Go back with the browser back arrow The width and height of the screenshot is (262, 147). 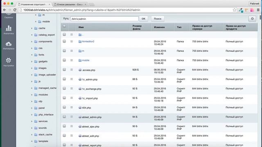click(5, 10)
